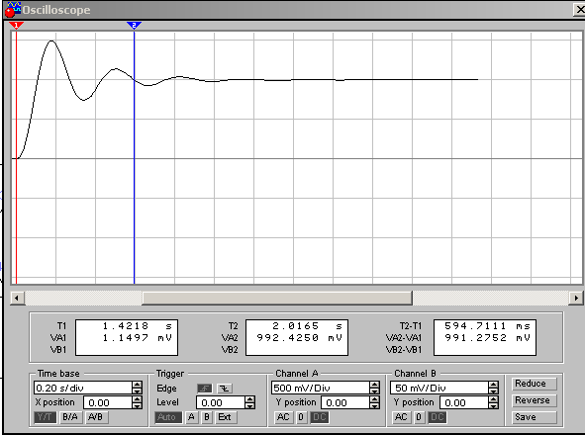The height and width of the screenshot is (435, 585).
Task: Click the Channel A 500 mV/Div field
Action: [x=321, y=388]
